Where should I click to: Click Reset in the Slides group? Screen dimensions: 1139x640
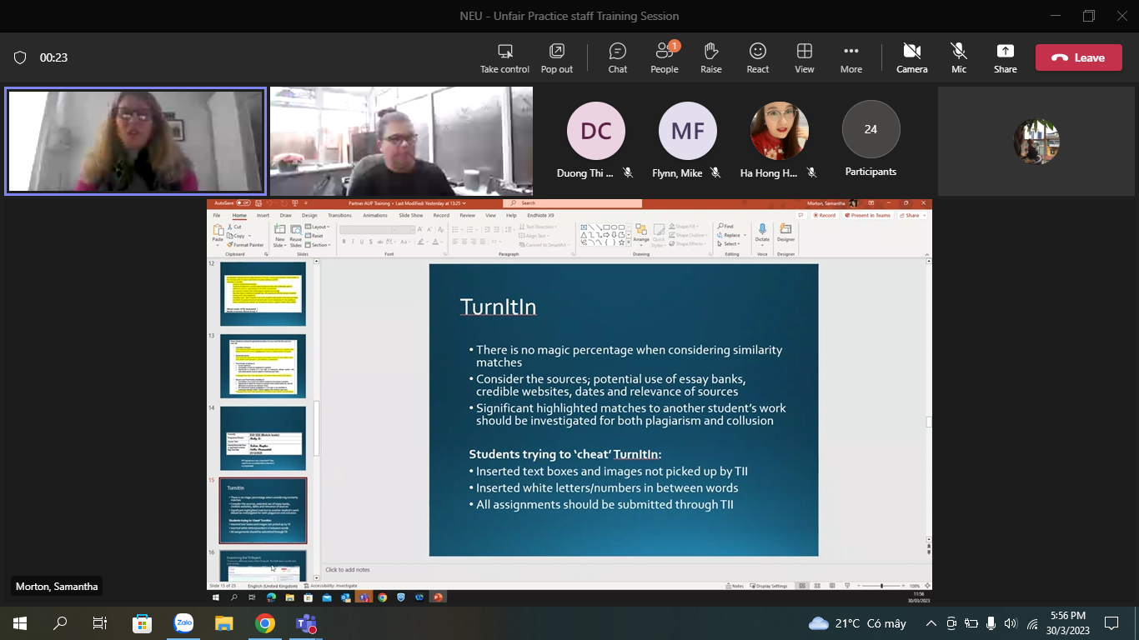point(315,236)
